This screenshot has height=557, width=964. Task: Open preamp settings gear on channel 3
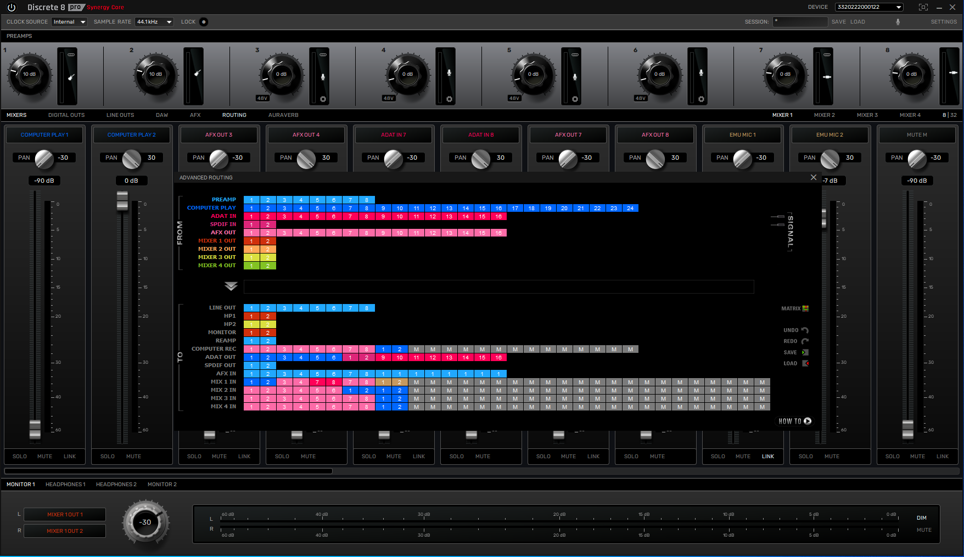pyautogui.click(x=322, y=98)
